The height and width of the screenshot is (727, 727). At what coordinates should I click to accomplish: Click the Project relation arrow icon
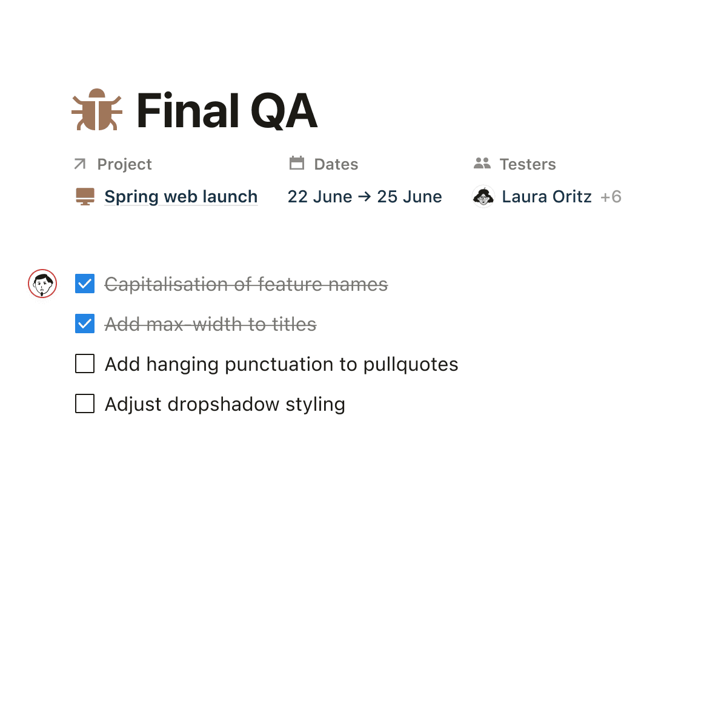[80, 164]
